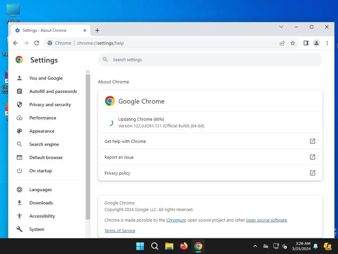The height and width of the screenshot is (254, 338).
Task: Follow the open source software link
Action: [266, 220]
